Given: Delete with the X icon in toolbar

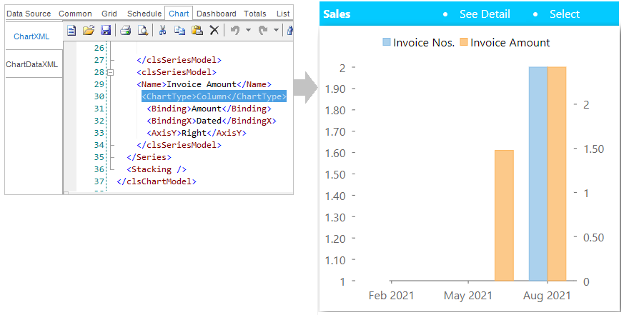Looking at the screenshot, I should click(214, 30).
